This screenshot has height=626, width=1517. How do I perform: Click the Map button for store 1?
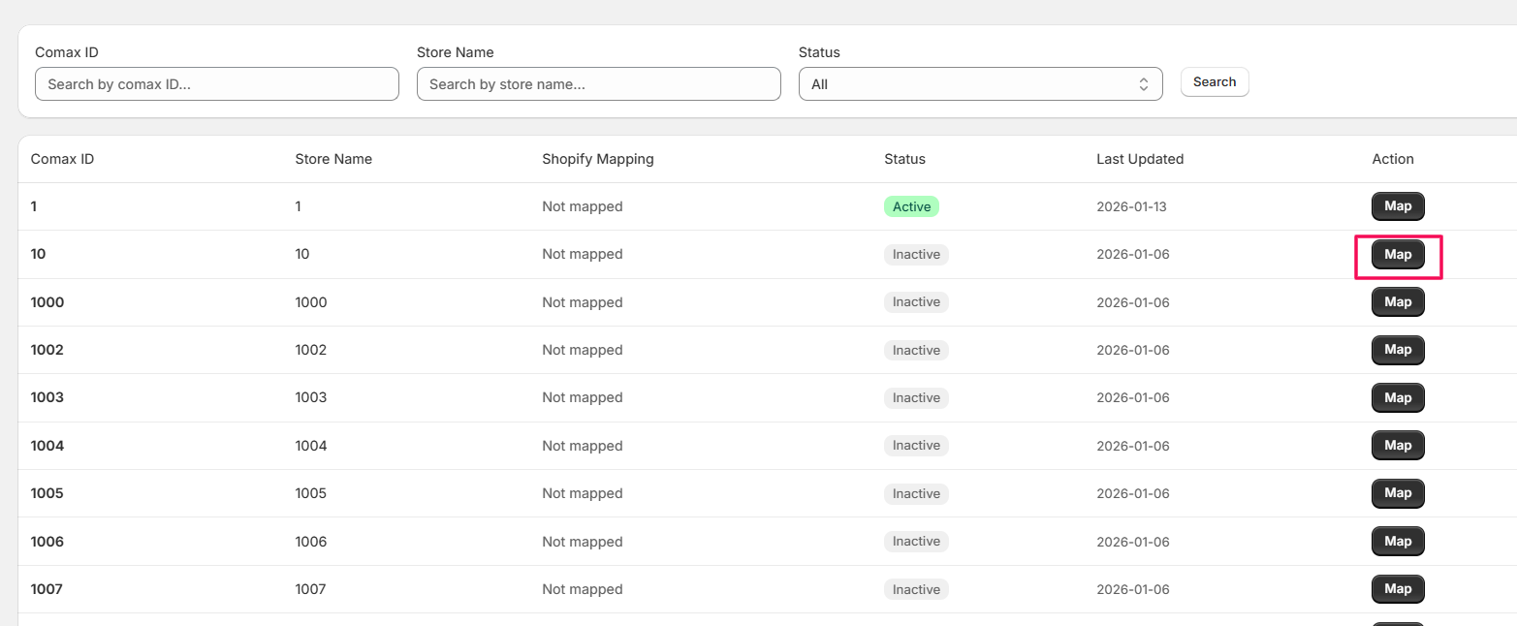[x=1397, y=206]
